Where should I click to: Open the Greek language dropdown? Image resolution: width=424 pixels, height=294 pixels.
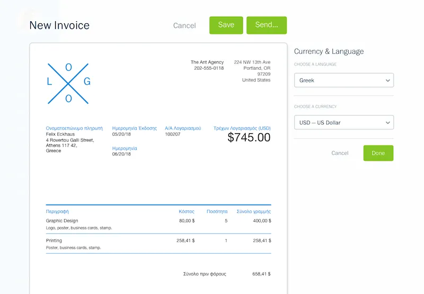point(343,80)
